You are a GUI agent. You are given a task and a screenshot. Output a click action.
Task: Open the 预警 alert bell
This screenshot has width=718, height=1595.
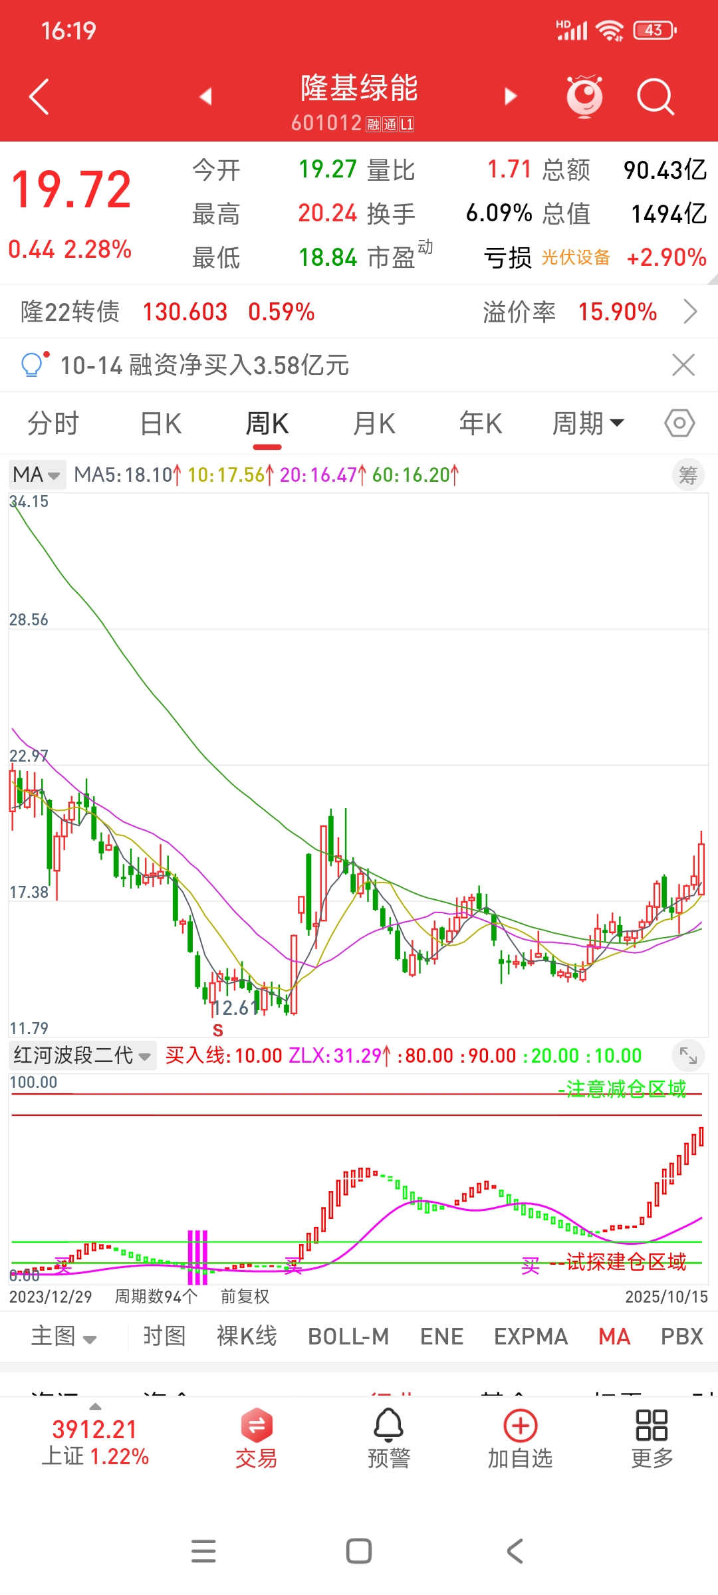[x=389, y=1439]
